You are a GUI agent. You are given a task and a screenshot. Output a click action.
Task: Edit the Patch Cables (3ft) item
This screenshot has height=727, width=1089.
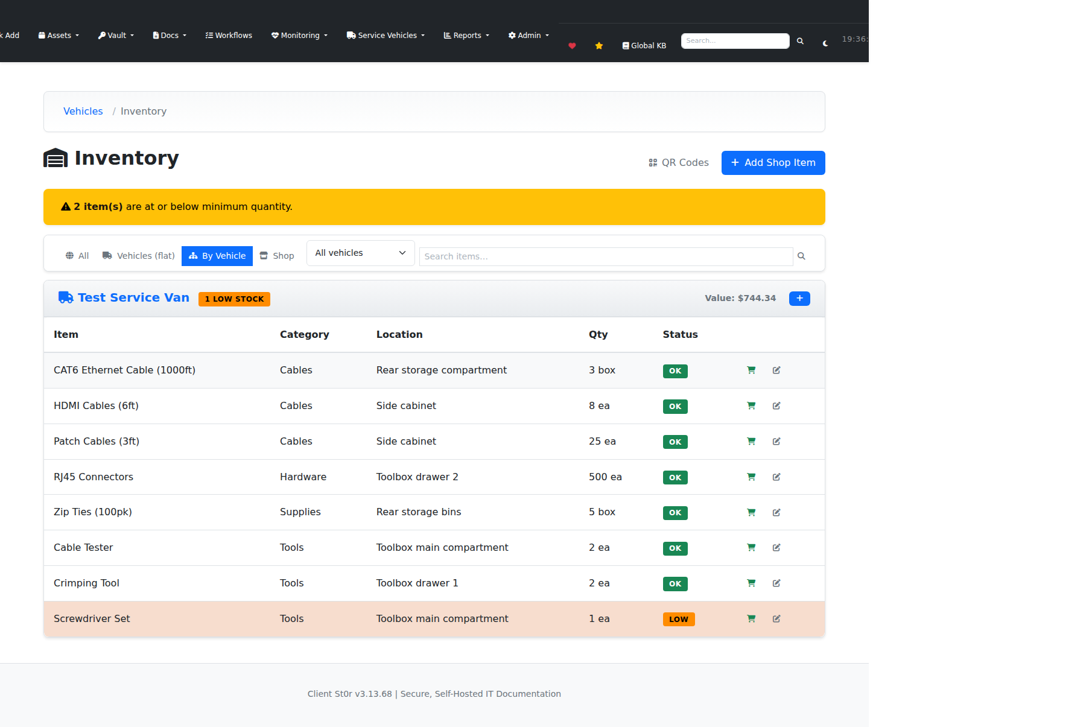pos(776,442)
